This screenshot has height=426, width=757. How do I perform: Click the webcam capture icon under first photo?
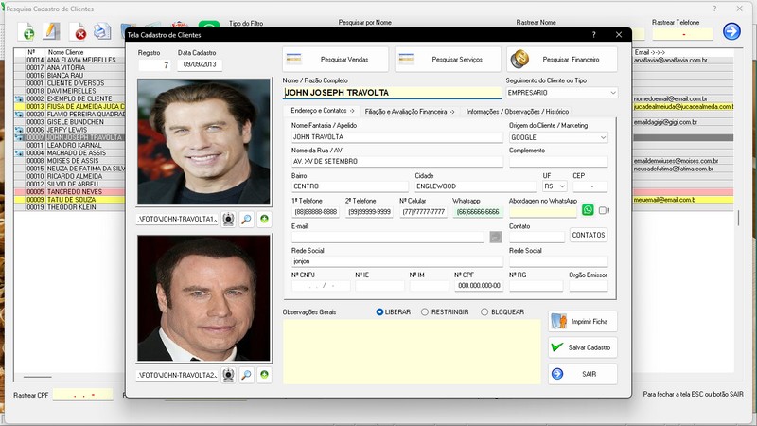[x=228, y=220]
